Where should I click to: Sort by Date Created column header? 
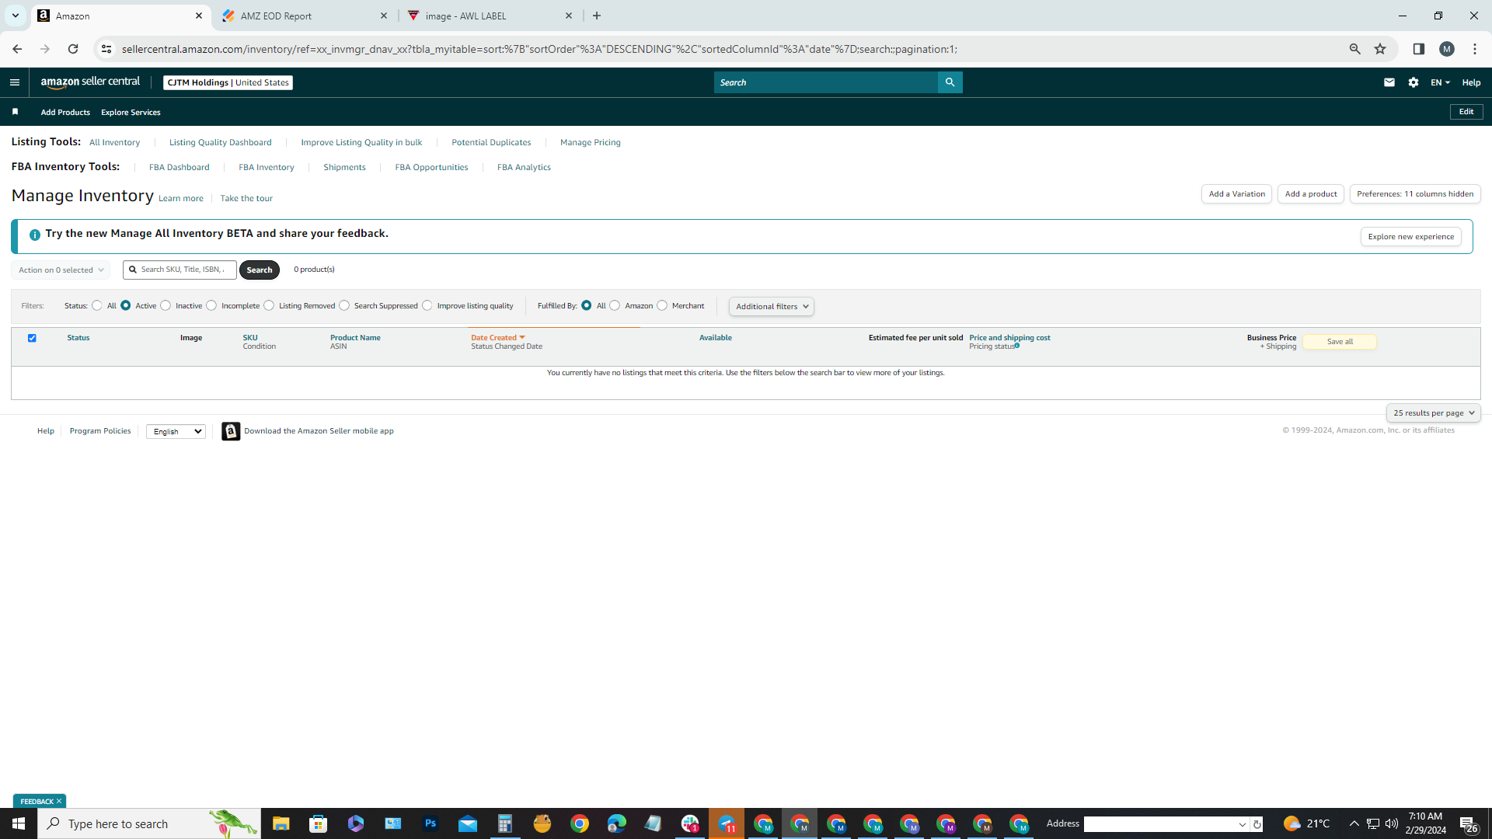click(x=497, y=338)
